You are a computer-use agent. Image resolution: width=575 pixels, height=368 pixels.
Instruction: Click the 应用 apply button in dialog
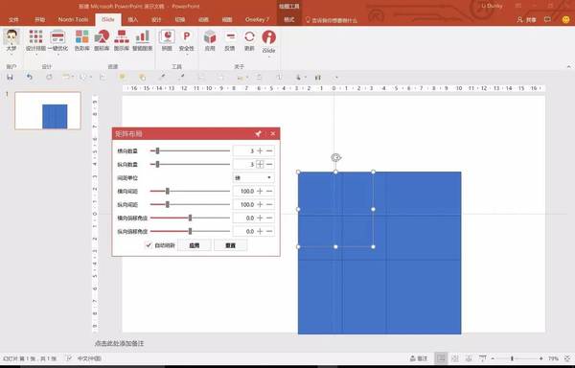(195, 245)
